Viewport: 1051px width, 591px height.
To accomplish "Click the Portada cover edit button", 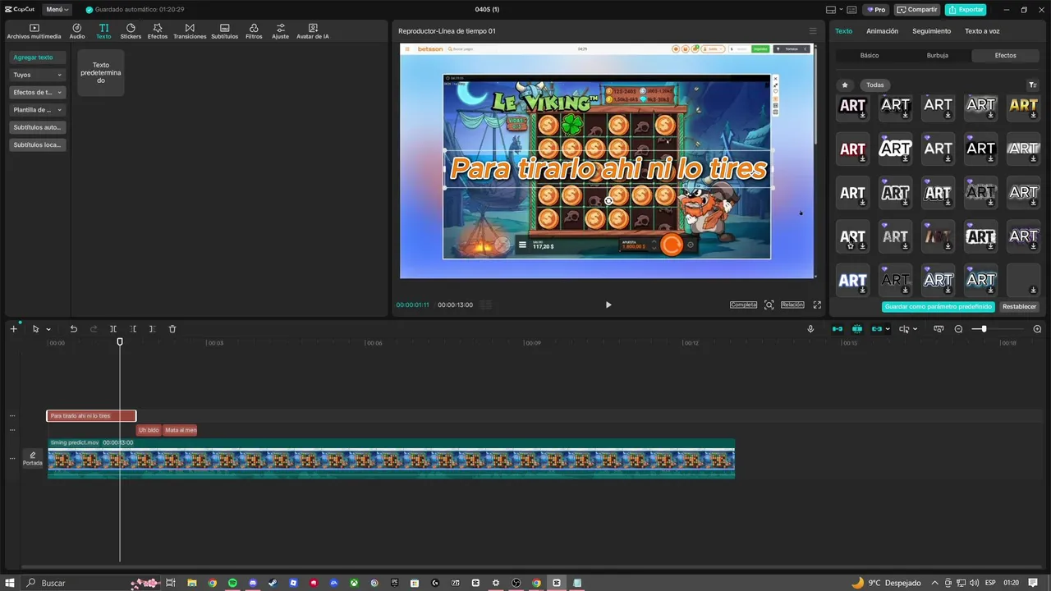I will [33, 458].
